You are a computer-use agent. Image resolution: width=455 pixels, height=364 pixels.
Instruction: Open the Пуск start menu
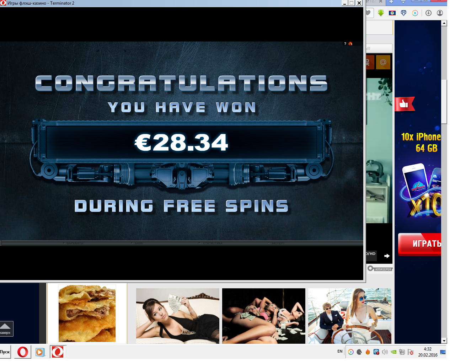(5, 352)
